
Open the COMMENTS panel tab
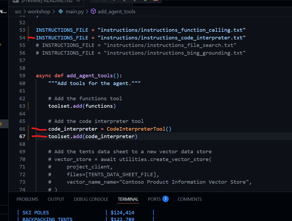coord(190,199)
